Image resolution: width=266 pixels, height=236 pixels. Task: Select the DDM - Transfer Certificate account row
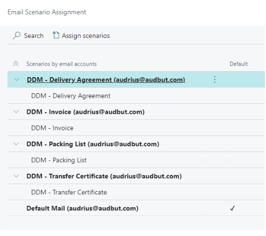click(136, 176)
